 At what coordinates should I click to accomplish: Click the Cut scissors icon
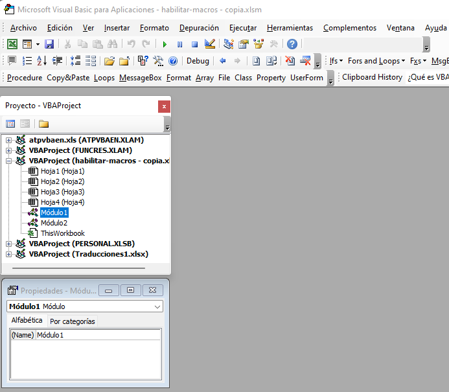coord(68,44)
